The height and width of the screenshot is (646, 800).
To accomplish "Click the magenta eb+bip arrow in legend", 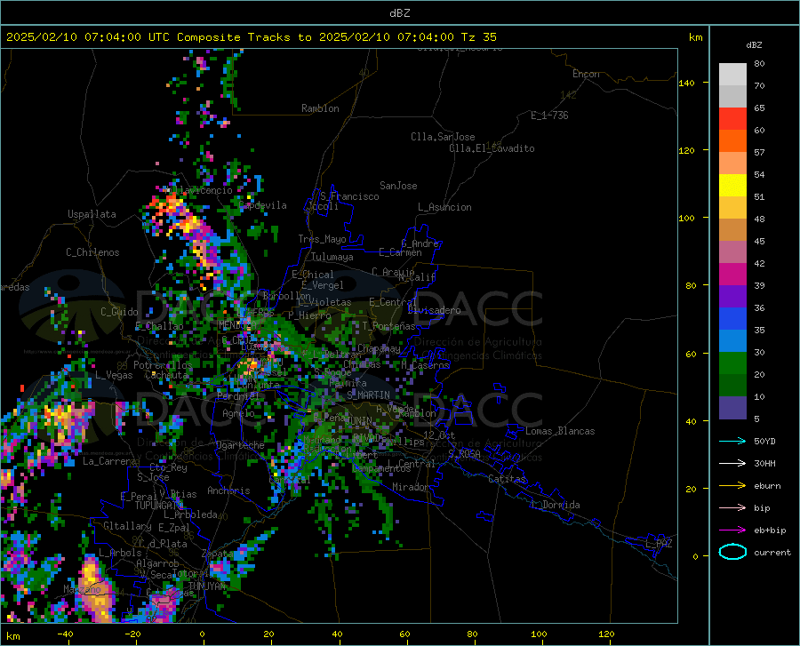I will [732, 530].
